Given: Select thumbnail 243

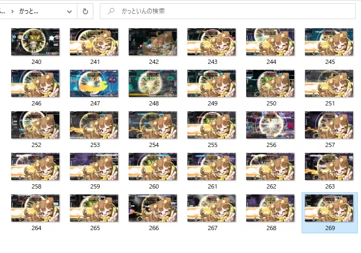Looking at the screenshot, I should click(x=211, y=42).
